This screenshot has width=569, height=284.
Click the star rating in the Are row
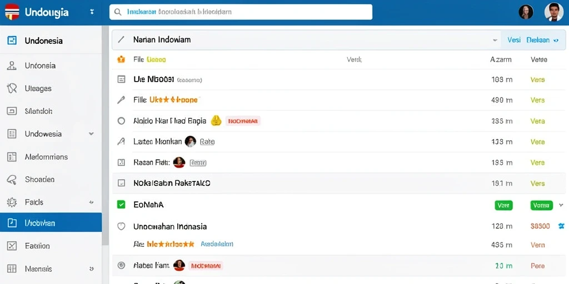click(171, 244)
